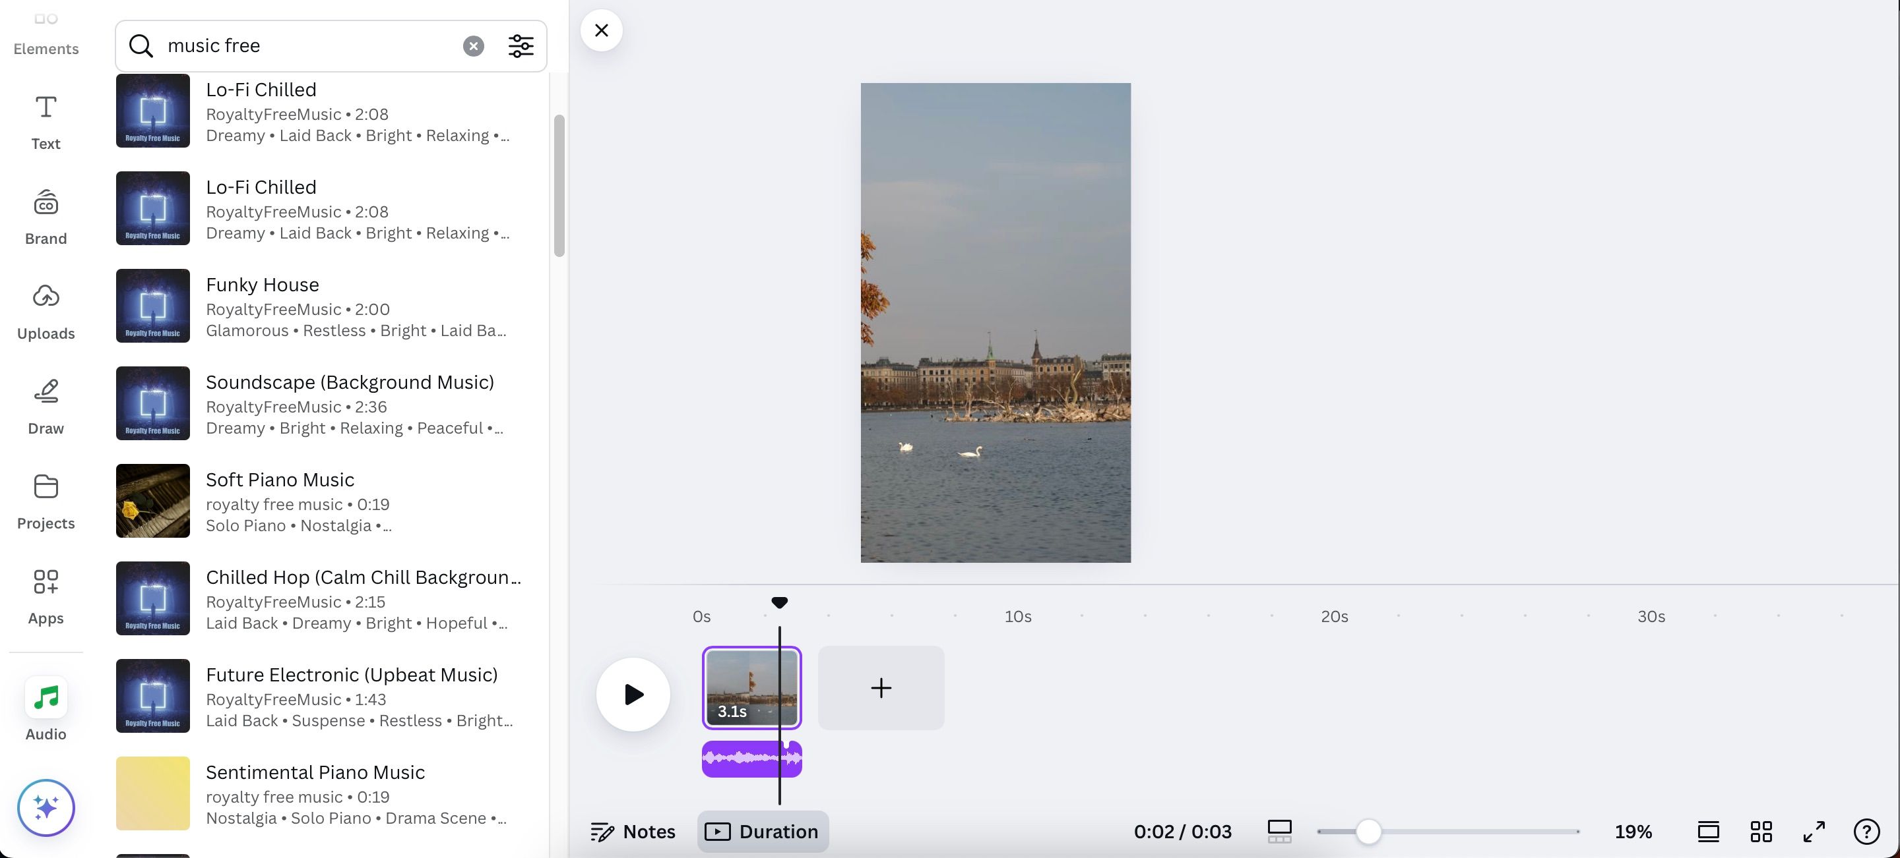Click the timeline playhead marker

pos(779,602)
